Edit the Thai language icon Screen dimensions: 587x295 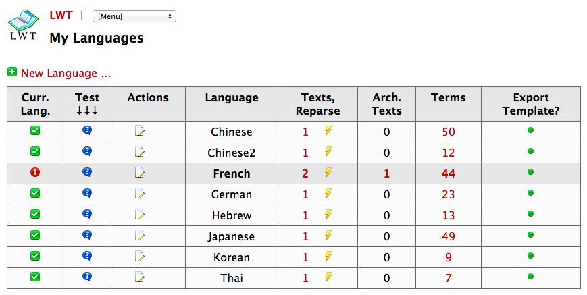[x=140, y=277]
